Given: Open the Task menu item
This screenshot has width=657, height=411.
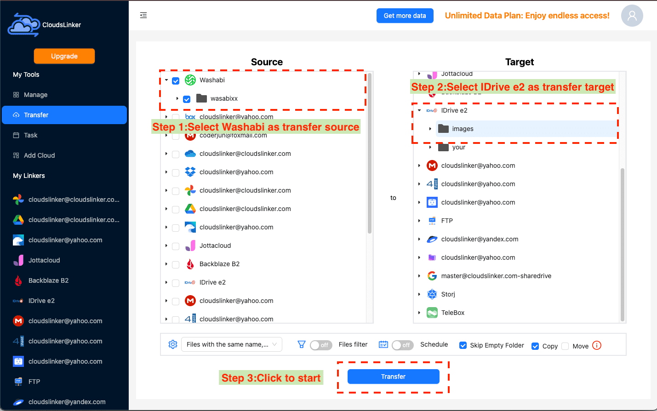Looking at the screenshot, I should coord(64,135).
